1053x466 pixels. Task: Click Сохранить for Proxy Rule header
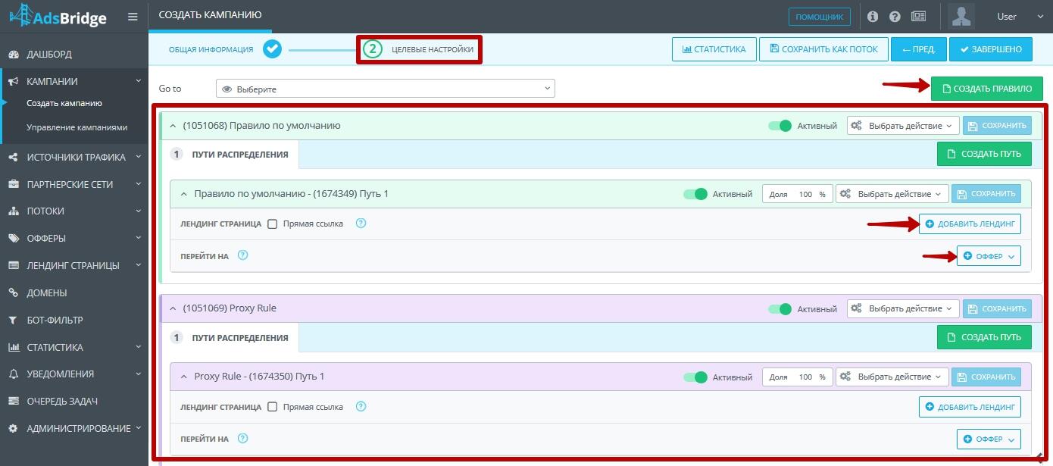click(998, 308)
